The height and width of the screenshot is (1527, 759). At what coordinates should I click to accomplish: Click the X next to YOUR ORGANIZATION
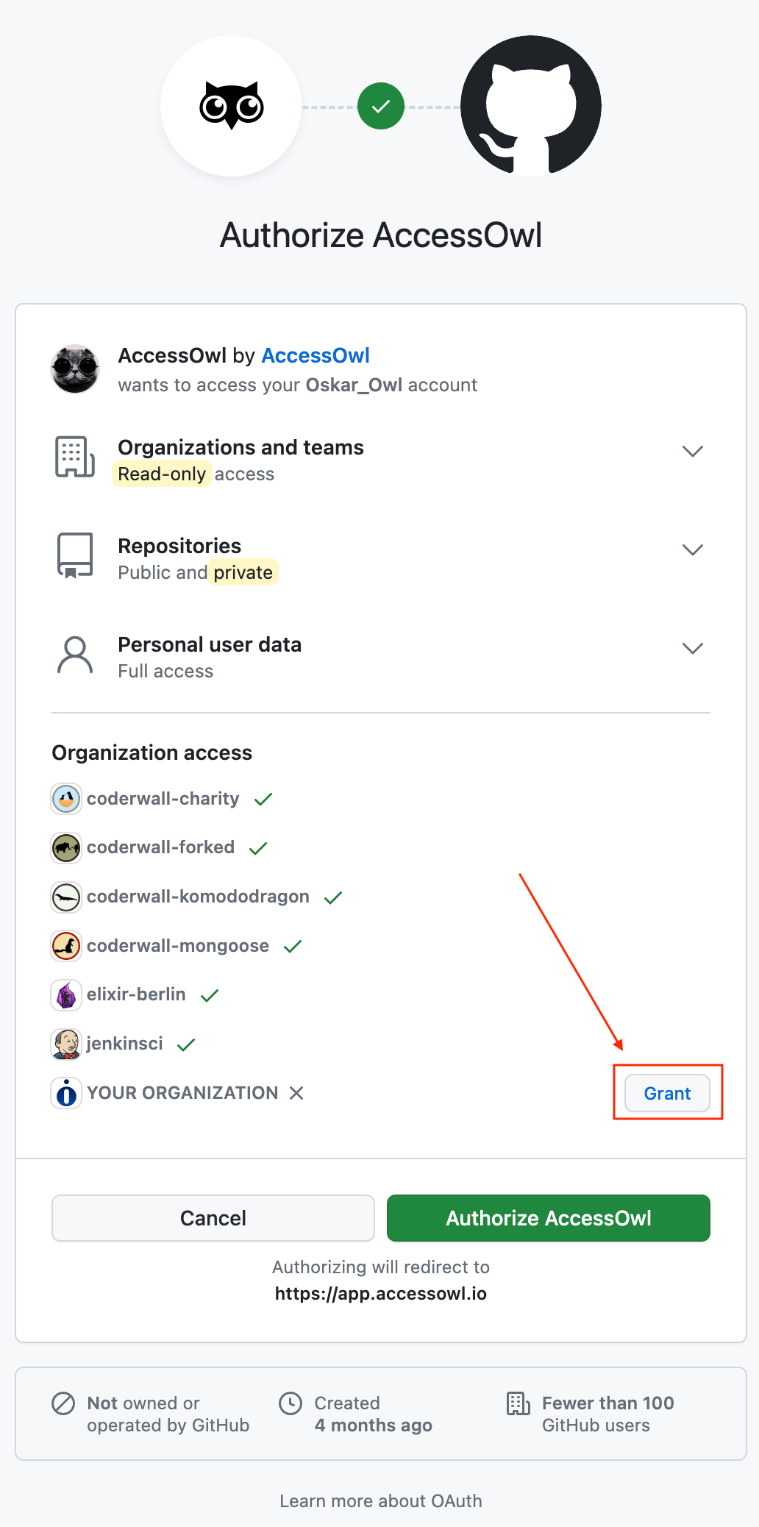(x=296, y=1093)
